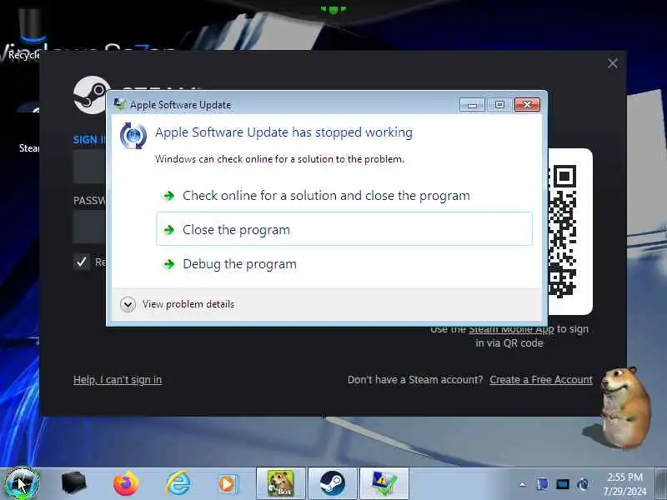Click the Steam logo in the sign-in window
667x500 pixels.
tap(90, 95)
